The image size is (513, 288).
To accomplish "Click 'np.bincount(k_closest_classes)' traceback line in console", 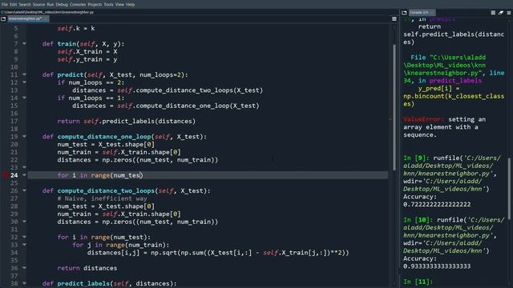I will click(x=454, y=100).
